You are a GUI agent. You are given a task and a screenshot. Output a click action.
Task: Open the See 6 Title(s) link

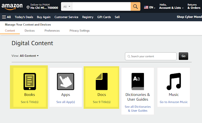click(29, 102)
